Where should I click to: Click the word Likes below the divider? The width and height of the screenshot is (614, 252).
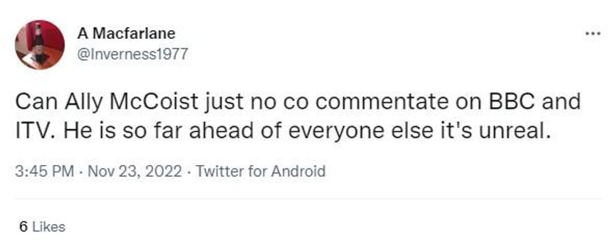pos(48,227)
